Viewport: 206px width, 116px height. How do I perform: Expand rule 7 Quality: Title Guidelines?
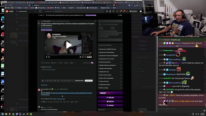(110, 69)
